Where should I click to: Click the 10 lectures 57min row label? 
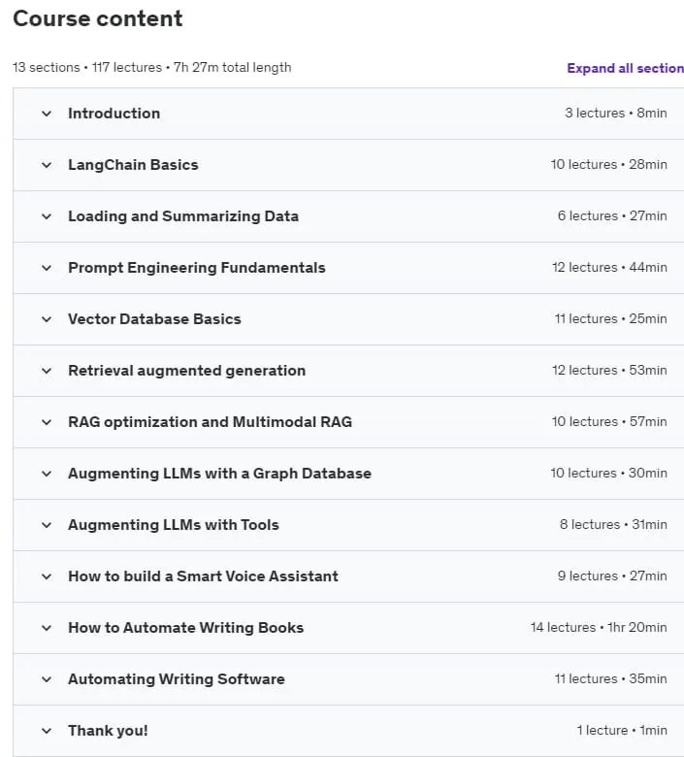(609, 421)
